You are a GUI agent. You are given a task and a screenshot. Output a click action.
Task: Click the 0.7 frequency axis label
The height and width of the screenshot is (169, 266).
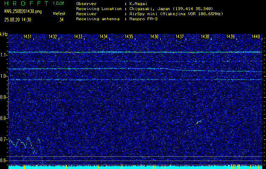click(x=3, y=139)
